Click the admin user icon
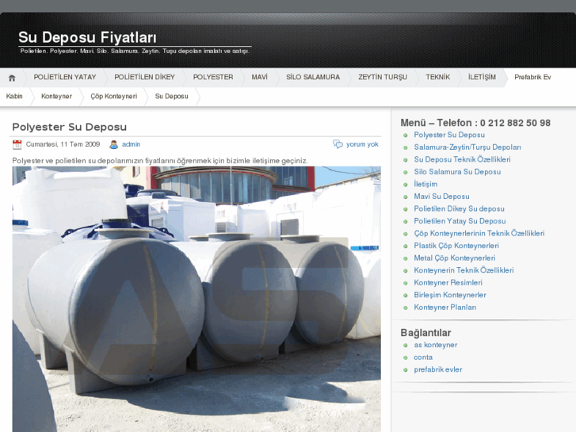This screenshot has height=432, width=576. pyautogui.click(x=114, y=144)
